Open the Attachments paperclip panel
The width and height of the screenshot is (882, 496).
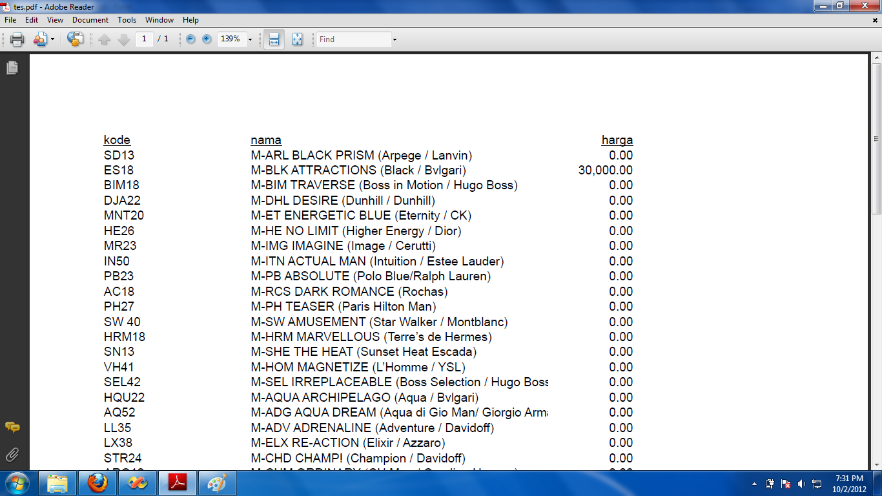pyautogui.click(x=12, y=455)
